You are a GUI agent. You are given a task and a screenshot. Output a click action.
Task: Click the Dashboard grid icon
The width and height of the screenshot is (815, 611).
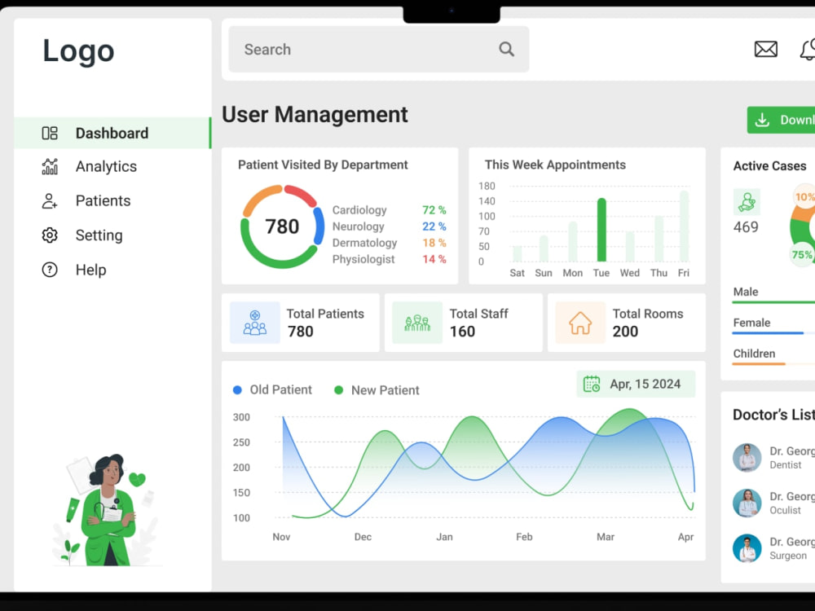click(50, 133)
